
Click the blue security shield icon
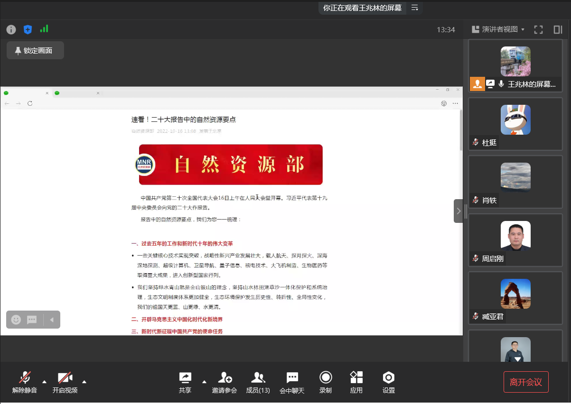[x=28, y=29]
